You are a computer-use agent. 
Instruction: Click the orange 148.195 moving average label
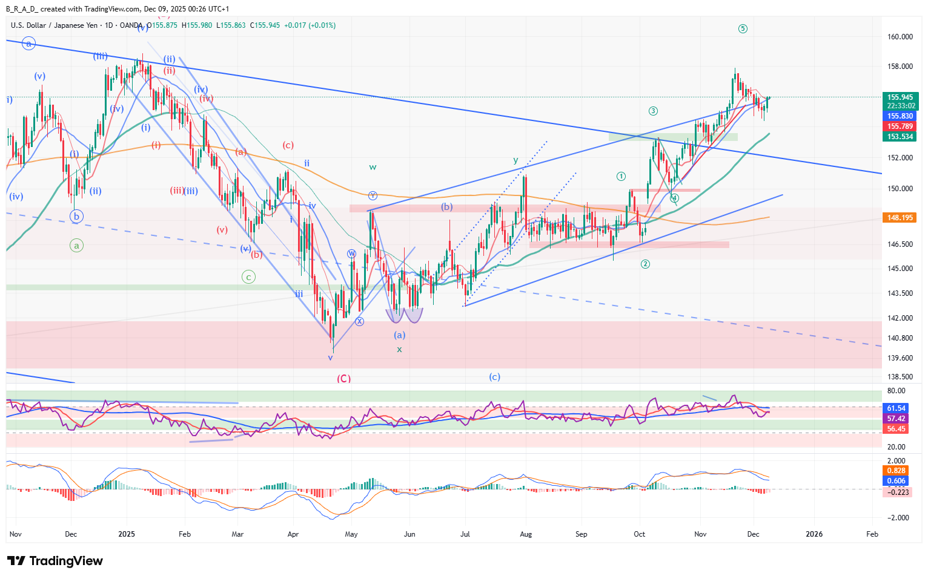click(x=900, y=218)
